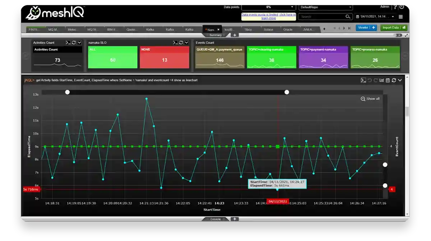Screen dimensions: 431x241
Task: Click the Import Data button
Action: [x=394, y=28]
